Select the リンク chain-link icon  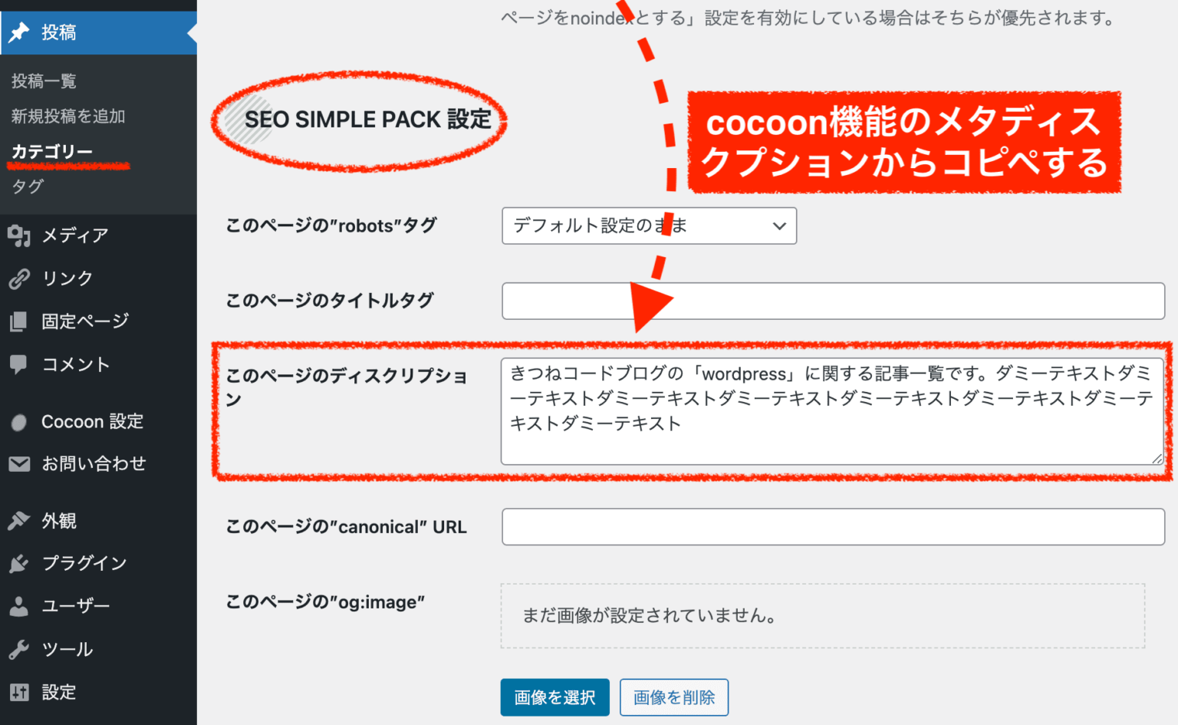click(19, 278)
